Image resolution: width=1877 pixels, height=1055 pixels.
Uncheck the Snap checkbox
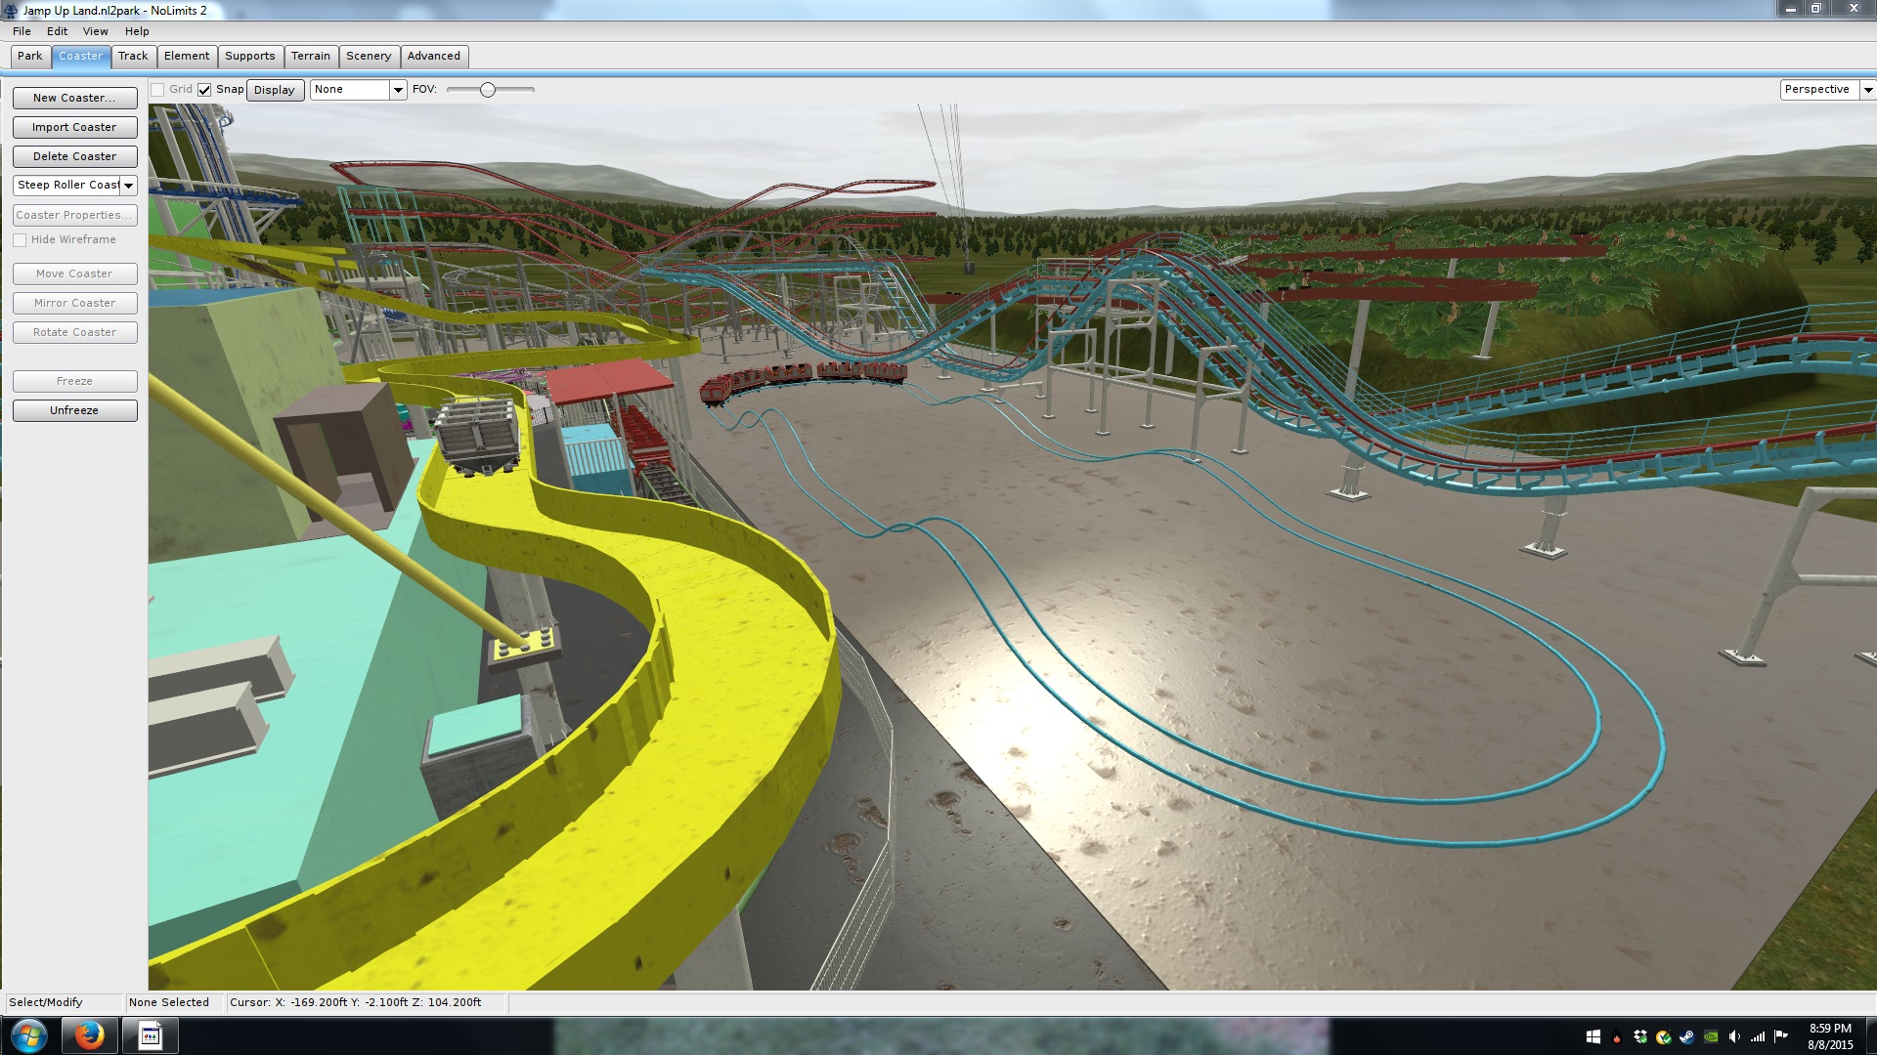pos(204,90)
